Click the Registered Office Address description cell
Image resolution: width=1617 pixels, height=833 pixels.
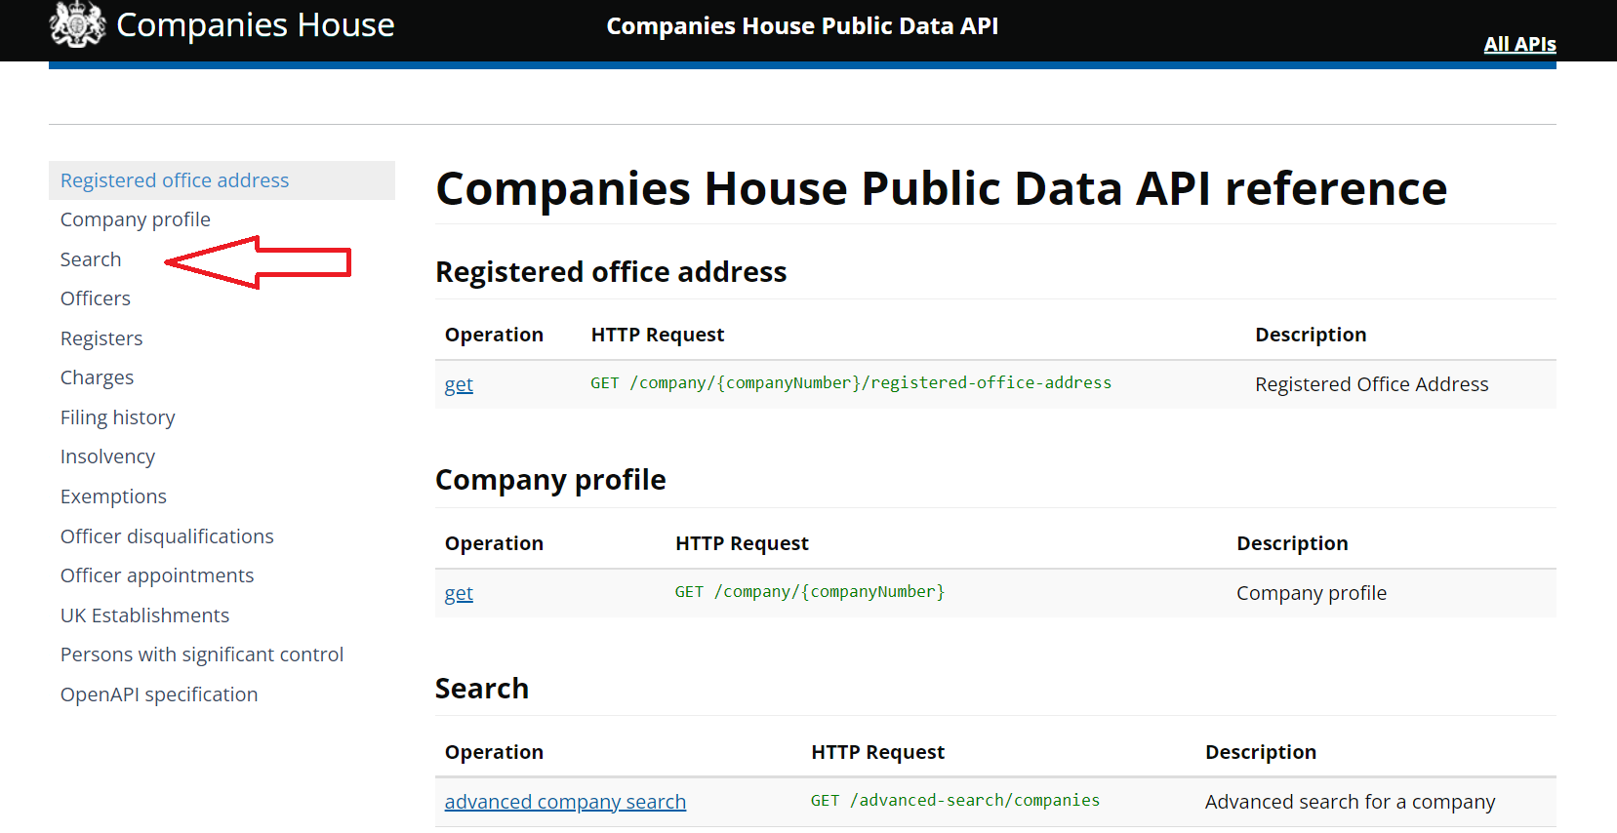(1371, 384)
